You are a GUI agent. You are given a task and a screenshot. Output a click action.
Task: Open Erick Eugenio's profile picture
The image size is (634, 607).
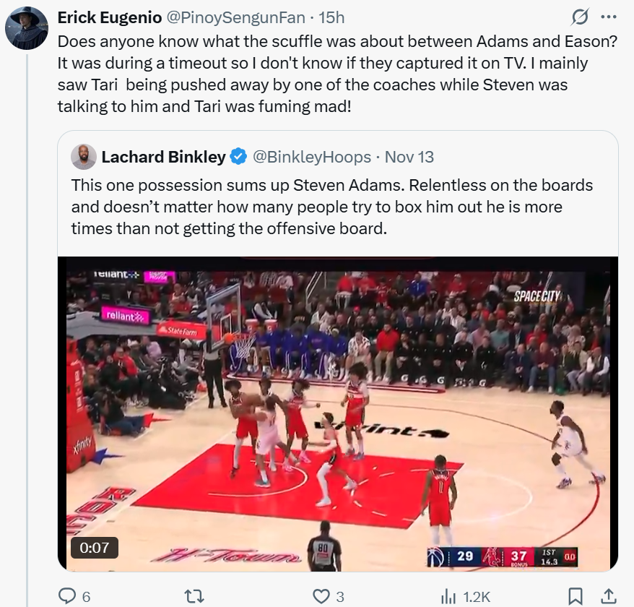click(27, 28)
